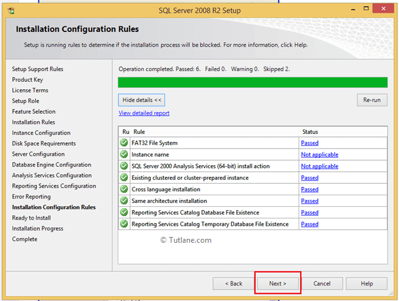The width and height of the screenshot is (399, 301).
Task: Select Complete step in sidebar
Action: pos(24,239)
